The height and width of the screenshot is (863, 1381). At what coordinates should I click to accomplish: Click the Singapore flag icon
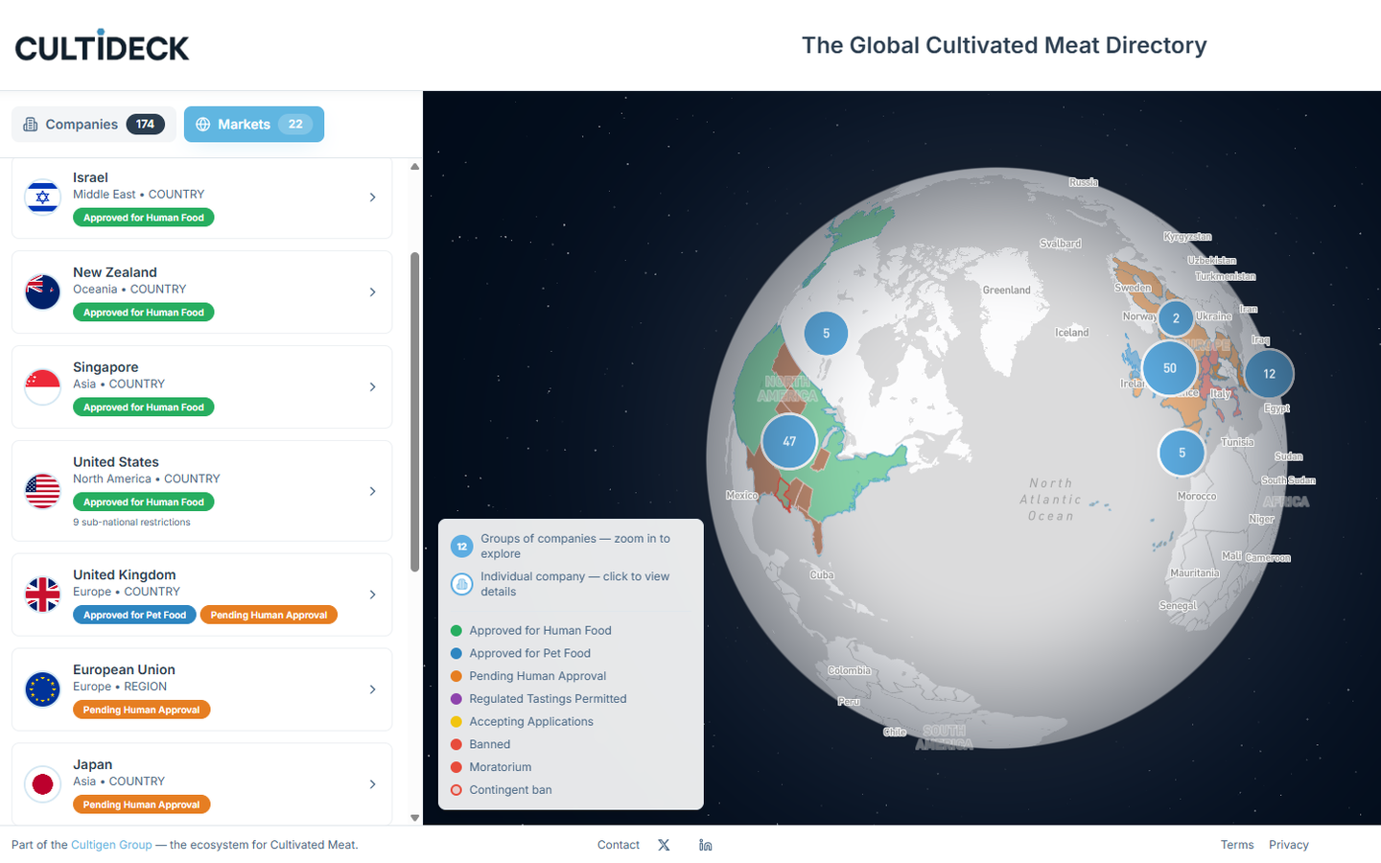42,387
